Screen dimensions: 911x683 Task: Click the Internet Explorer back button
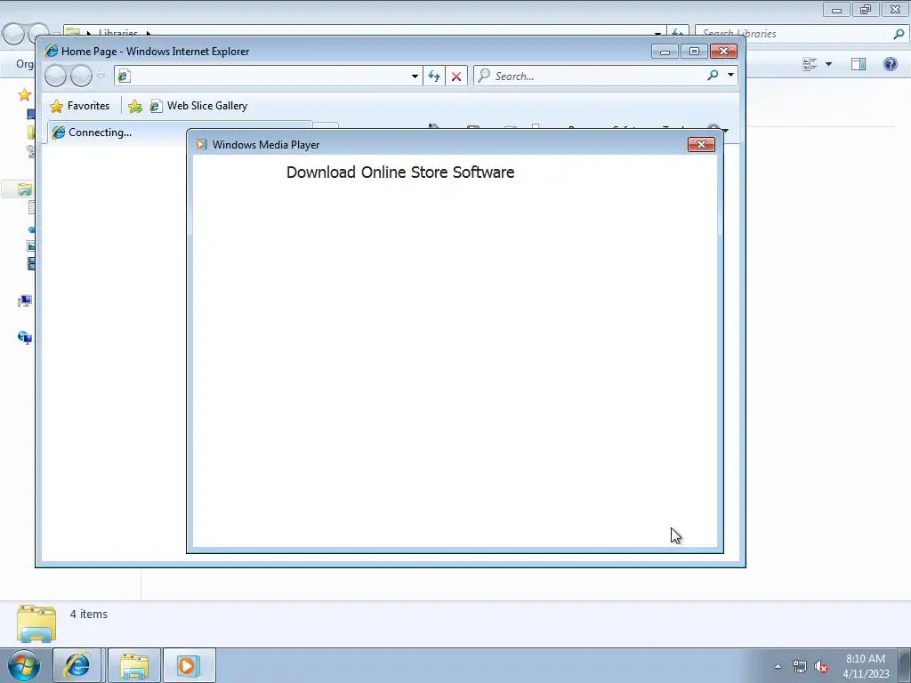(56, 76)
